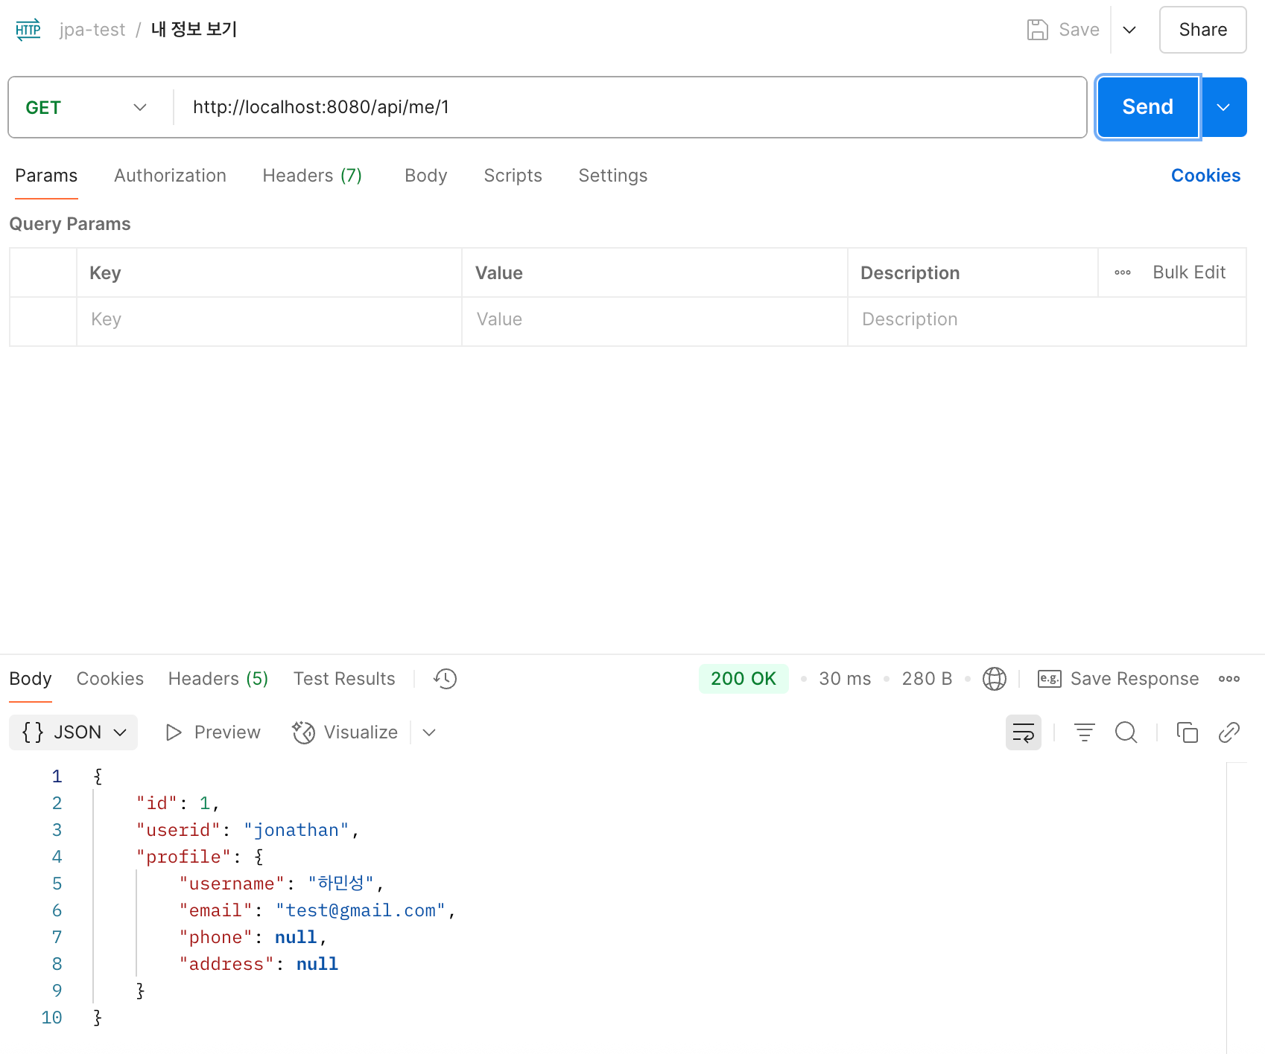Click the jpa-test breadcrumb

(92, 30)
